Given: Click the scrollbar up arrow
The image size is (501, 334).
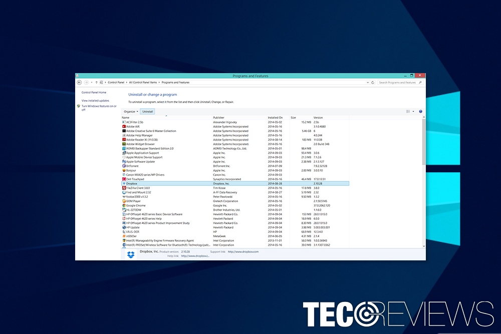Looking at the screenshot, I should (x=424, y=117).
